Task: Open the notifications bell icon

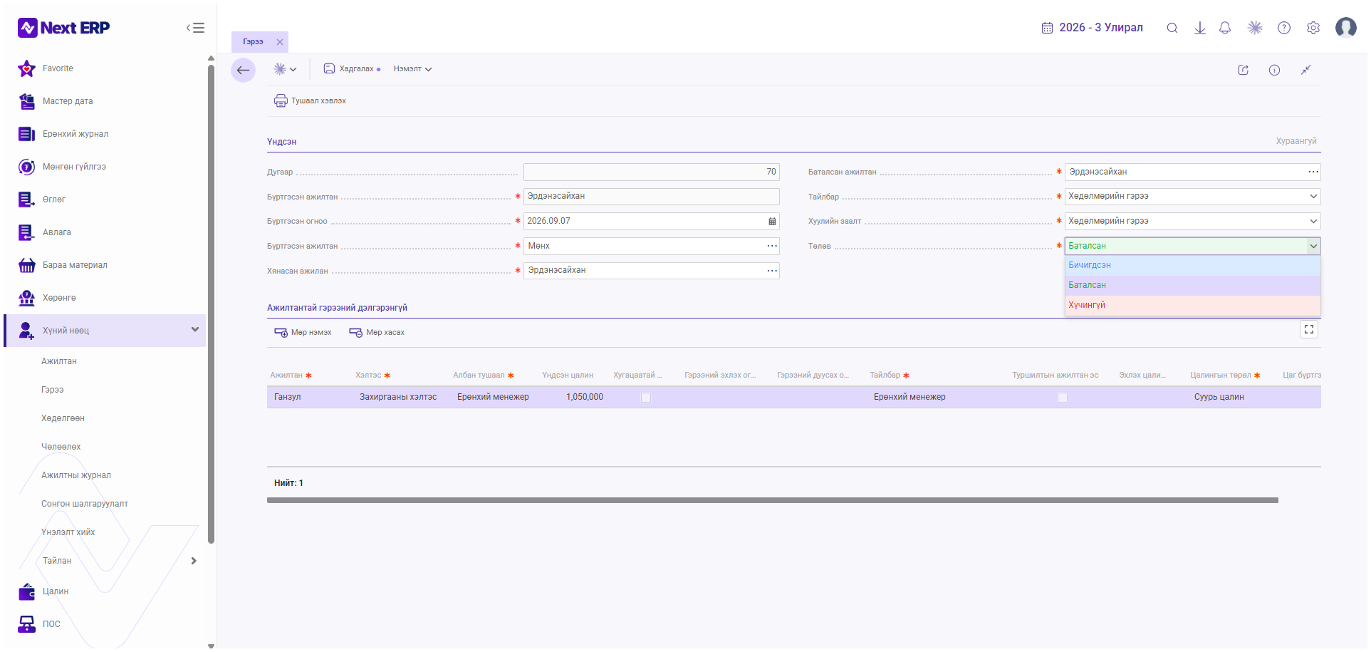Action: (1225, 28)
